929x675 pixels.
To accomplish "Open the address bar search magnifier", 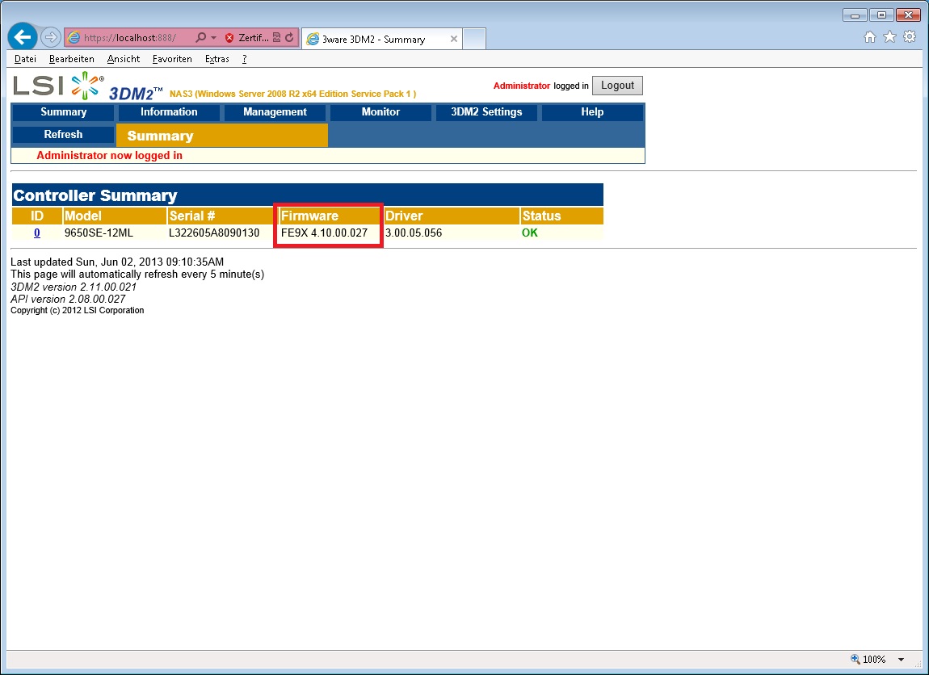I will (200, 38).
